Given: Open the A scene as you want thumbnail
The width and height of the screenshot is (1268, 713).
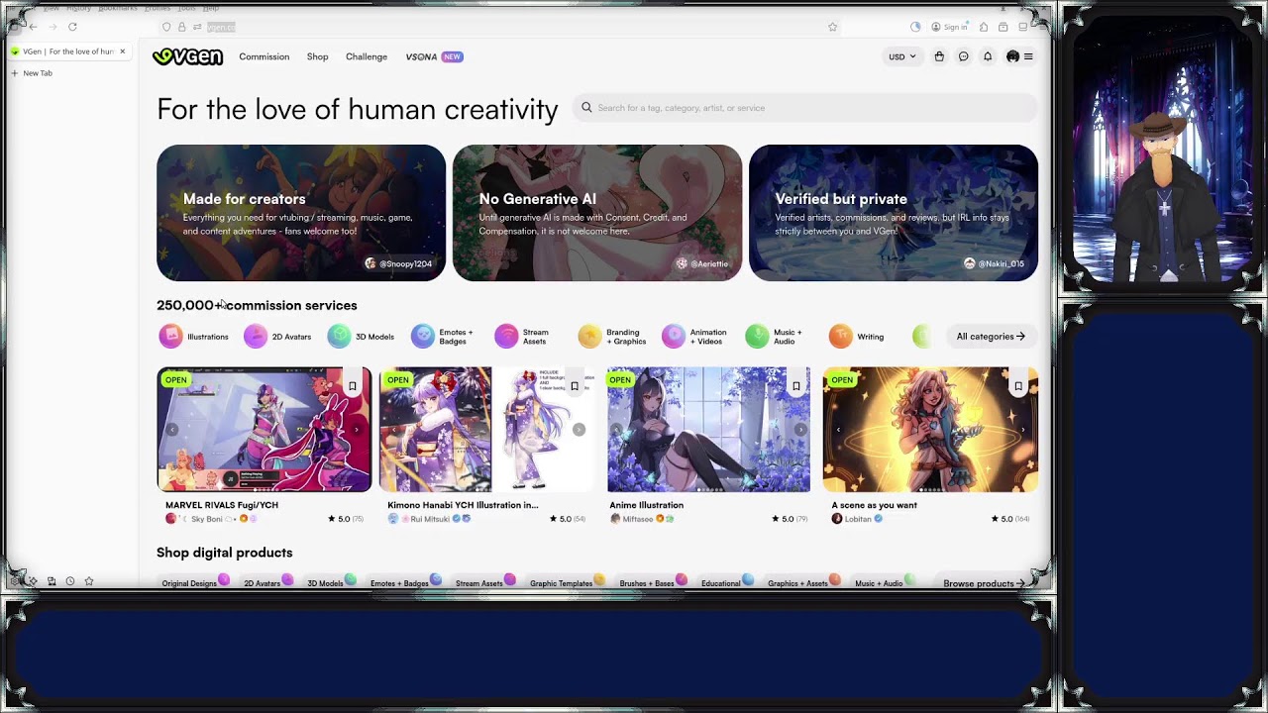Looking at the screenshot, I should [930, 430].
